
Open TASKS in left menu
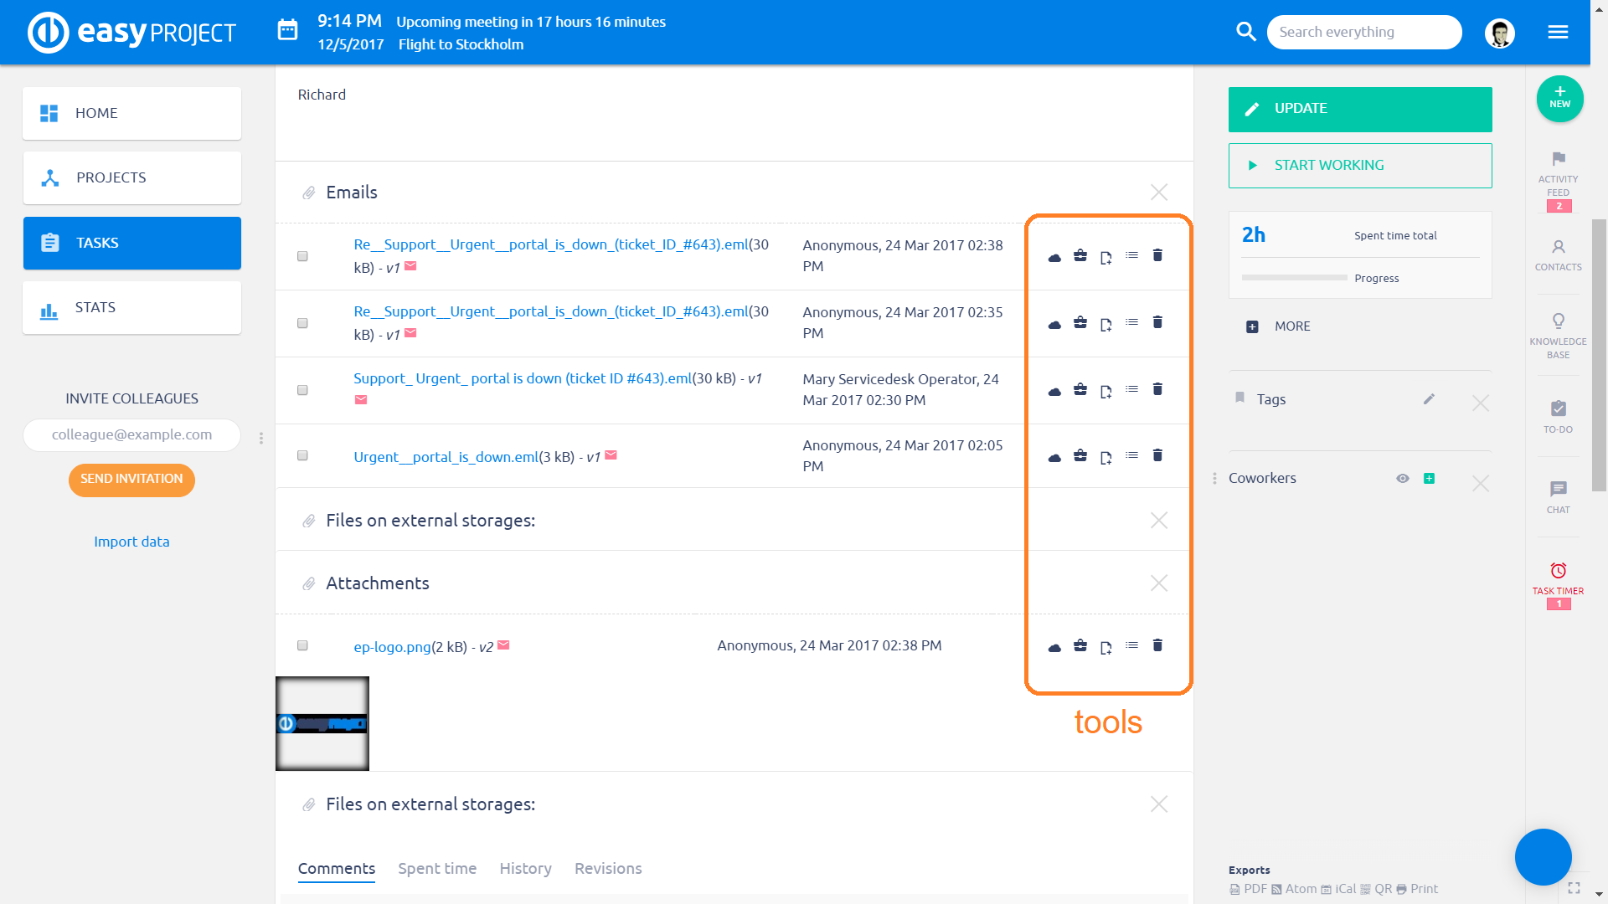click(x=132, y=243)
